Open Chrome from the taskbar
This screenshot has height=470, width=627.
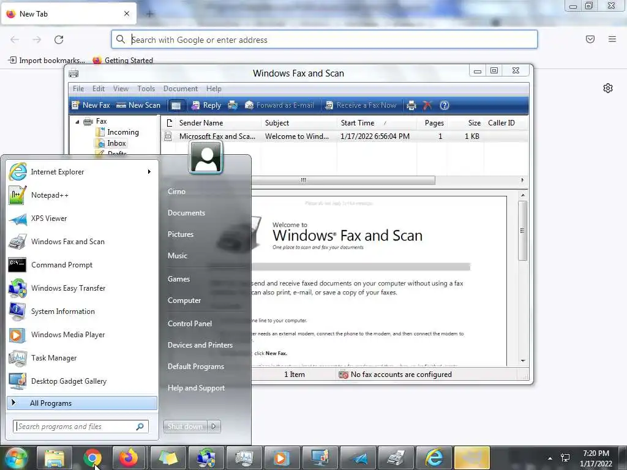tap(92, 458)
